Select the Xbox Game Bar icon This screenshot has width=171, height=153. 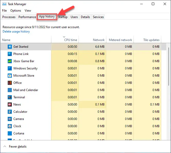(x=9, y=61)
